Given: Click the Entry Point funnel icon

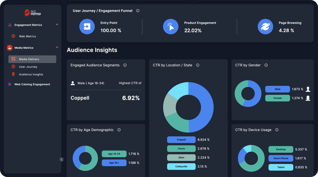Looking at the screenshot, I should click(87, 27).
